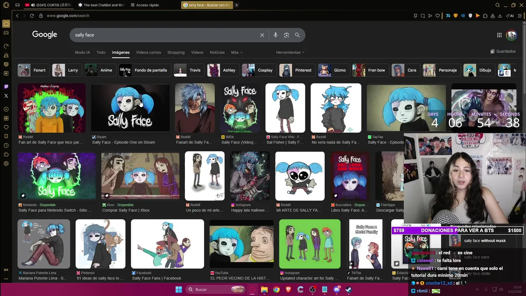Open the AI assistant button in toolbar

pos(511,16)
